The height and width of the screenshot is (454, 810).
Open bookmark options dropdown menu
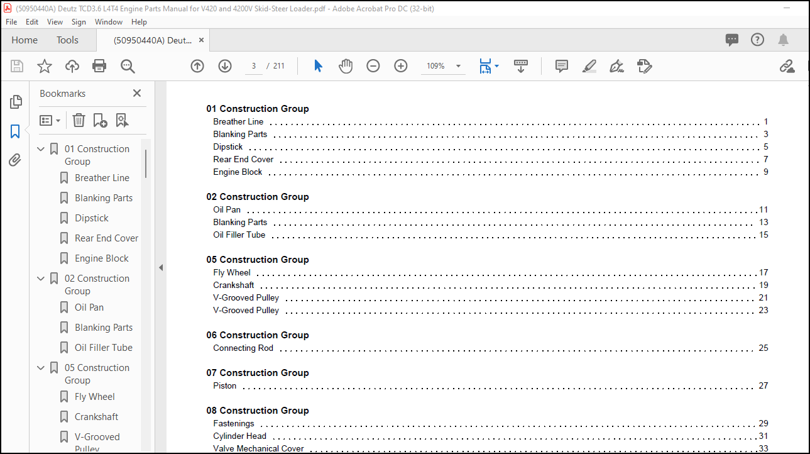(x=50, y=120)
